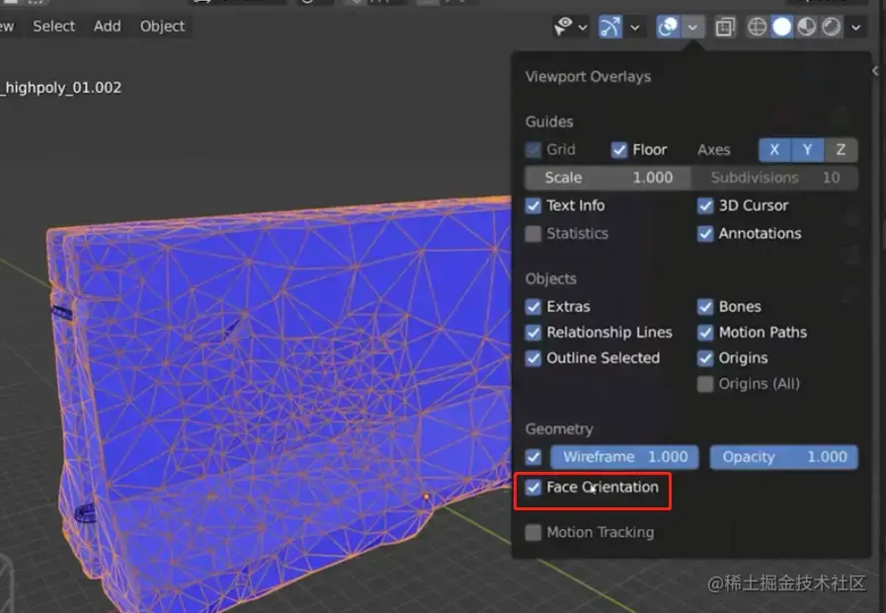Screen dimensions: 886x613
Task: Switch to solid shading mode
Action: (782, 27)
